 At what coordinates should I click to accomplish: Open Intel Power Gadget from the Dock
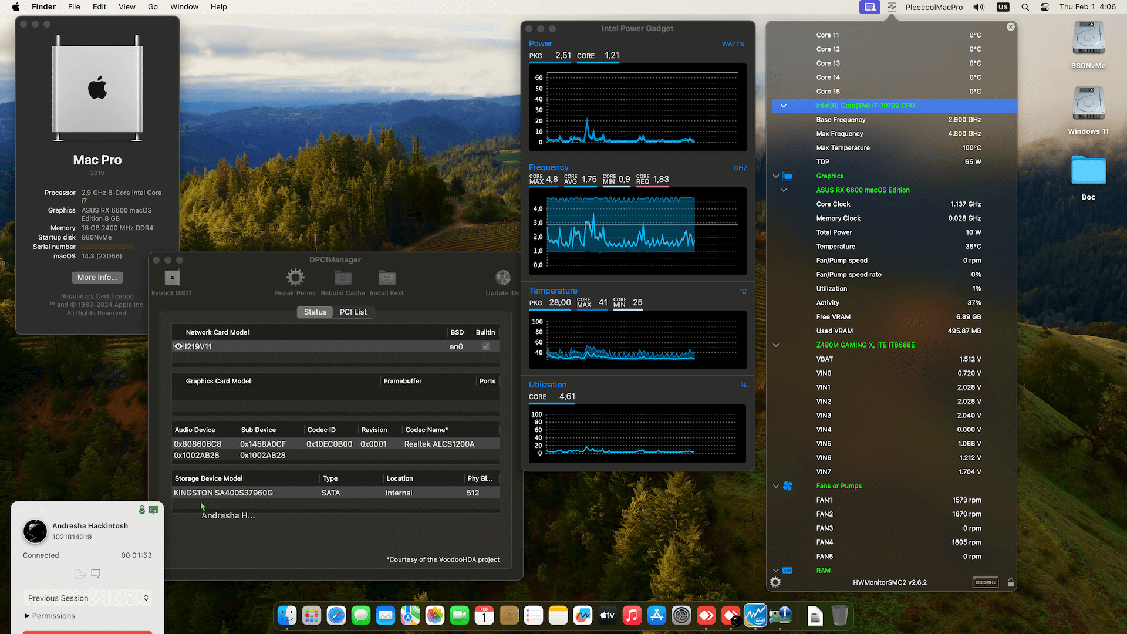(755, 615)
